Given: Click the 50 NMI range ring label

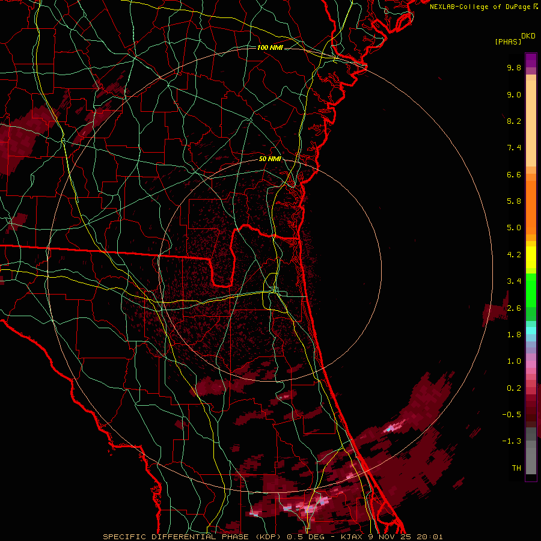Looking at the screenshot, I should pos(270,159).
